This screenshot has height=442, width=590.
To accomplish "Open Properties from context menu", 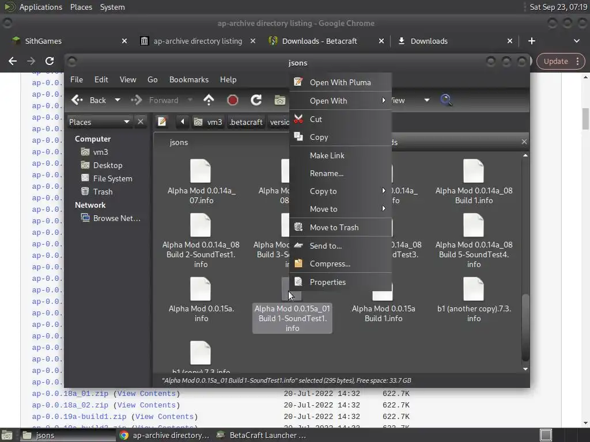I will 341,282.
